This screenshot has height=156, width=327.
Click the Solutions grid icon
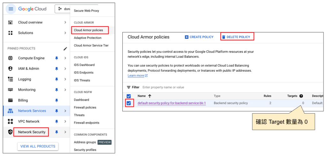[10, 33]
